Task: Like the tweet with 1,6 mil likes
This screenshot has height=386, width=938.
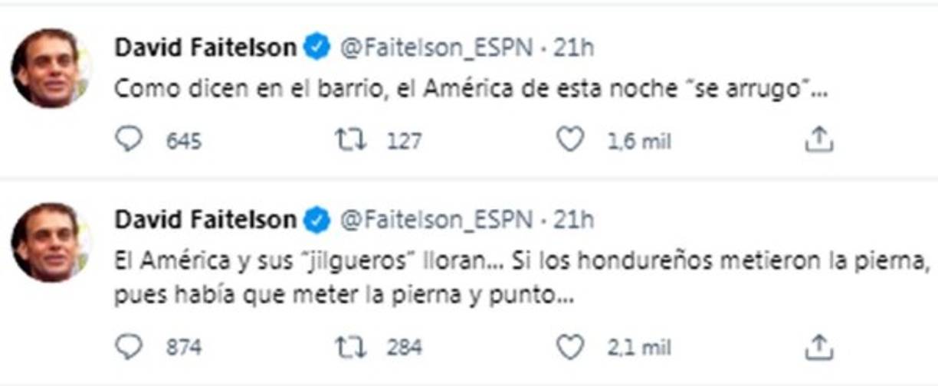Action: click(570, 139)
